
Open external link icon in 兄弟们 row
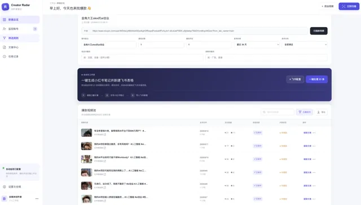click(105, 188)
